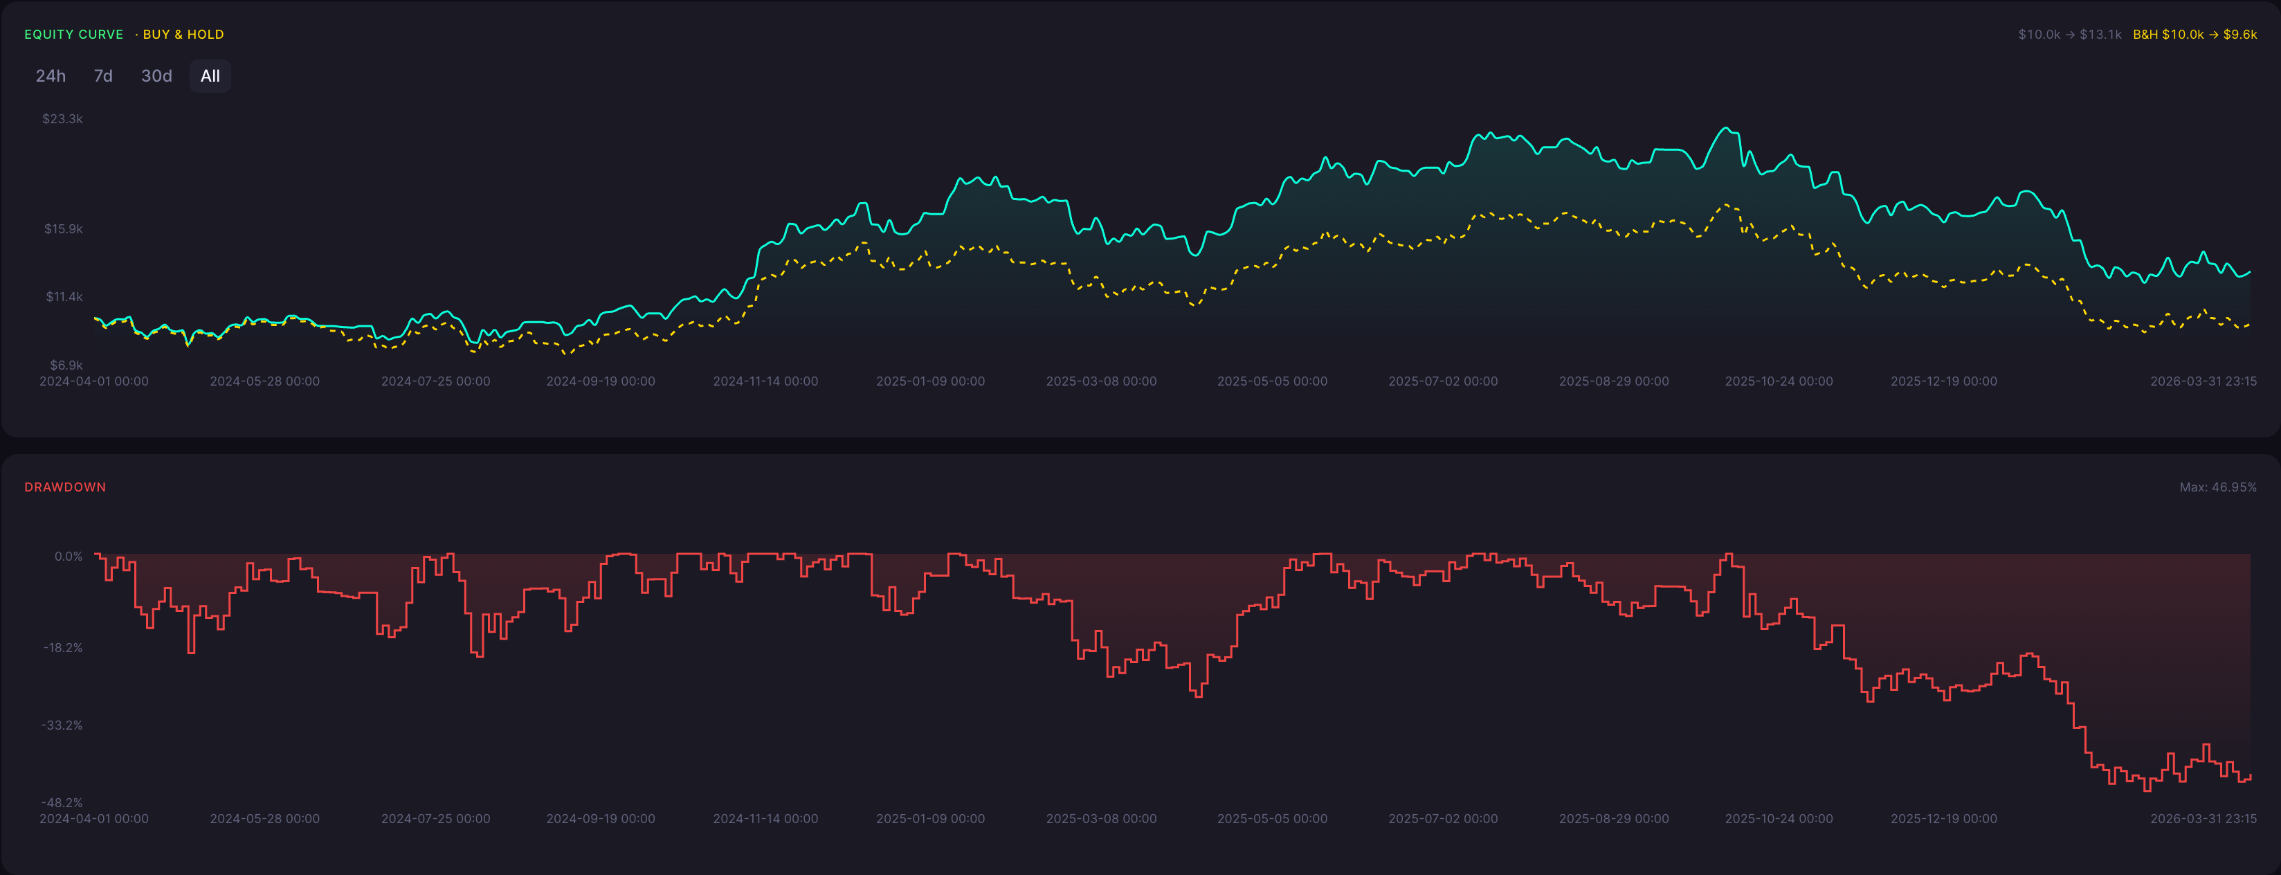Select the 24h time range tab
2281x875 pixels.
pyautogui.click(x=51, y=76)
